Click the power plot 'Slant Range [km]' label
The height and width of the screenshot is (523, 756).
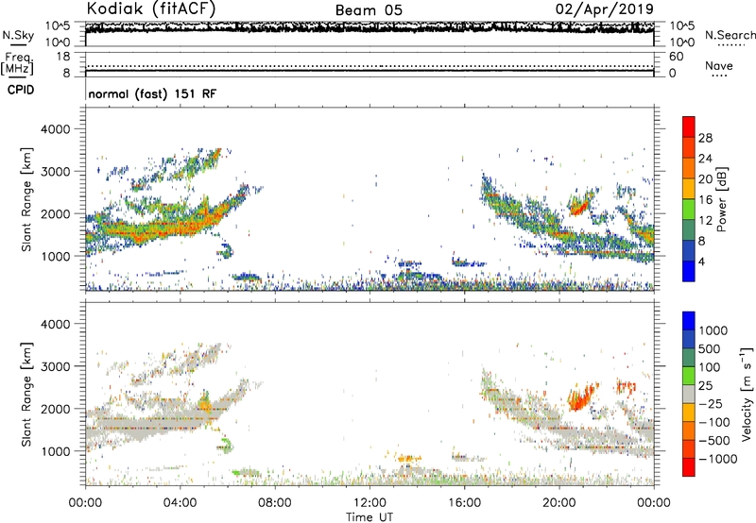click(26, 199)
